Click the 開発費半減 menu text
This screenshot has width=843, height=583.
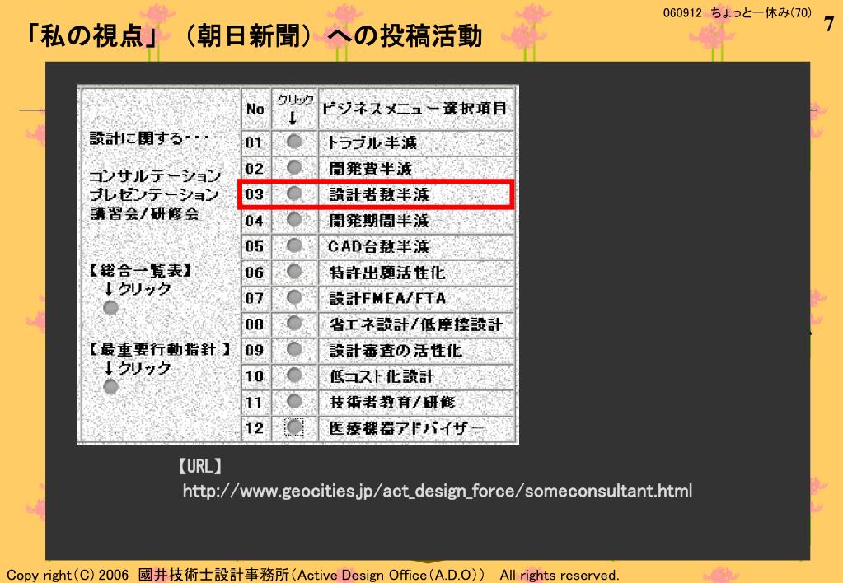tap(371, 169)
